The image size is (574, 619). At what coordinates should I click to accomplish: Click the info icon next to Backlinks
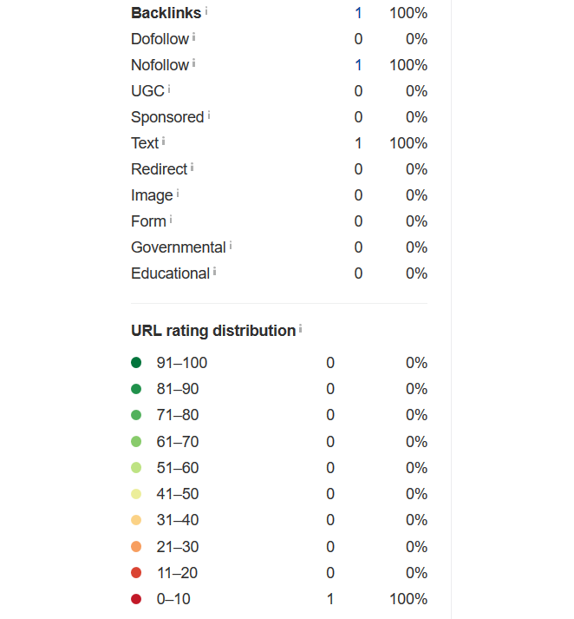tap(206, 11)
